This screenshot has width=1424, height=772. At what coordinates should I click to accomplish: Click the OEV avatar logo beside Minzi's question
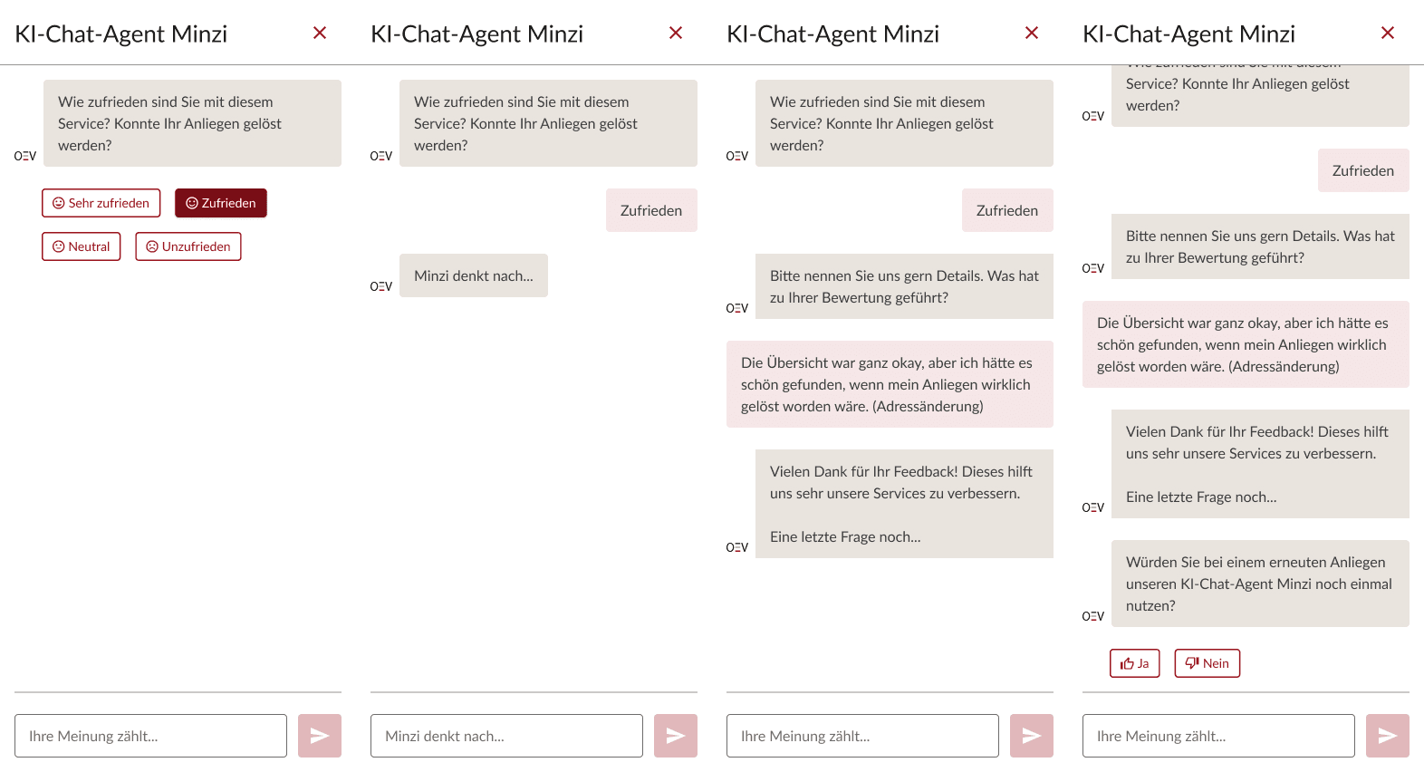[24, 156]
